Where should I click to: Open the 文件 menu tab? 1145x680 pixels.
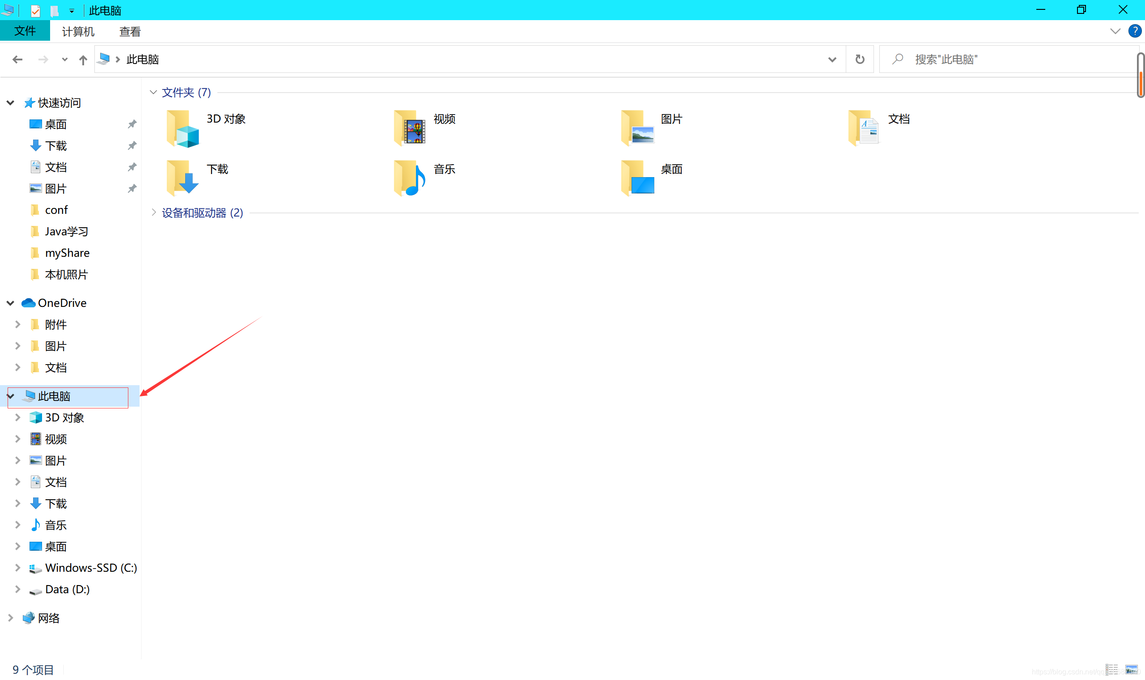pyautogui.click(x=25, y=31)
